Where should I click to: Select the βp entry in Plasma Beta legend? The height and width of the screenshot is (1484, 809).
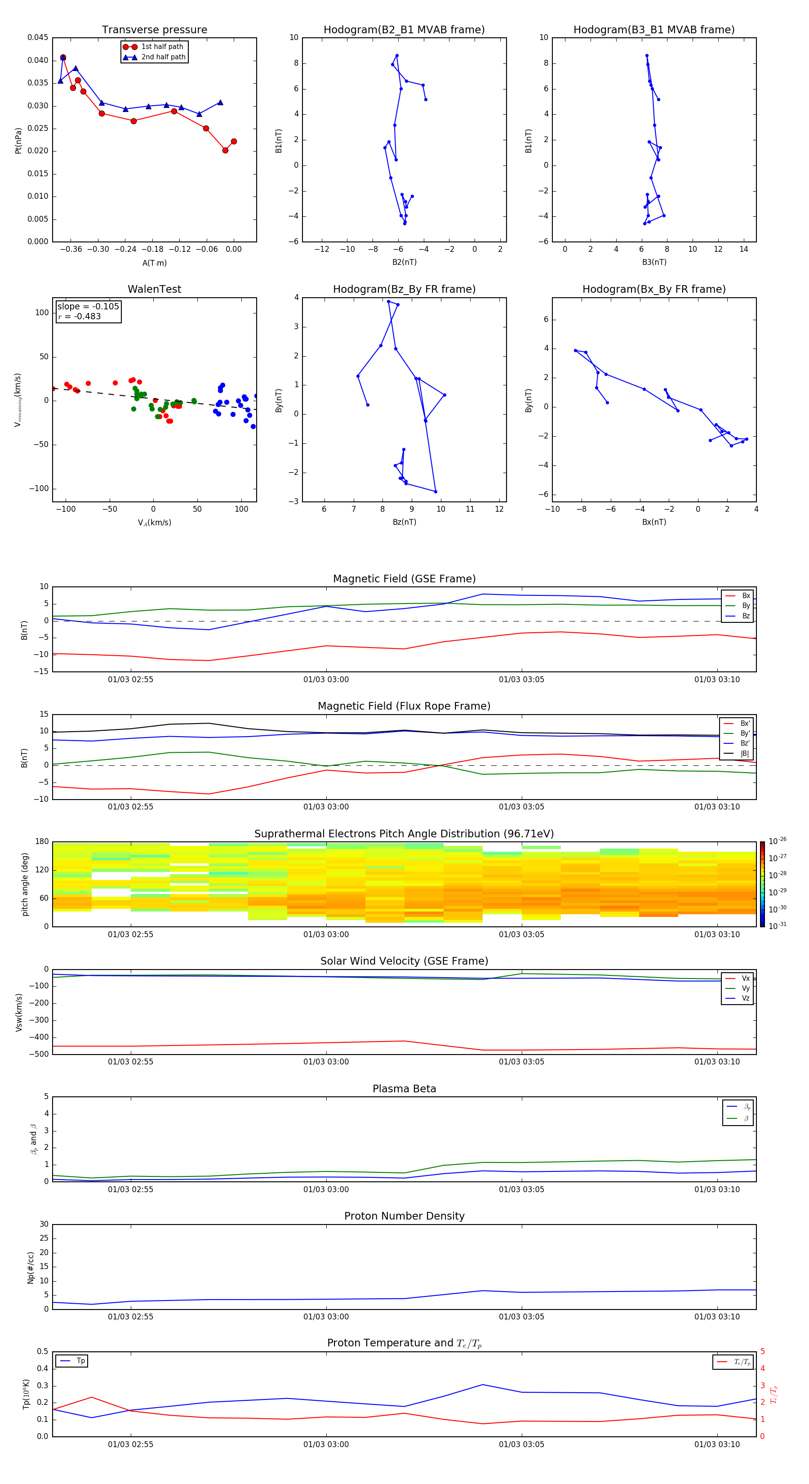[738, 1107]
